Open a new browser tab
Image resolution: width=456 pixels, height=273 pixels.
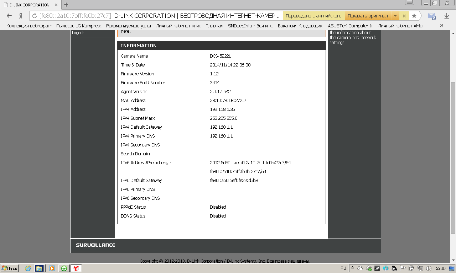point(66,5)
